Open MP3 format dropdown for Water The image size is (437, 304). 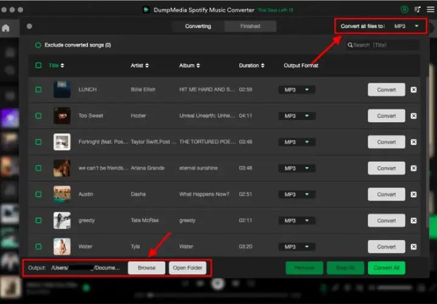297,247
